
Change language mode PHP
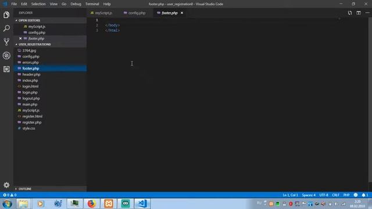click(346, 195)
